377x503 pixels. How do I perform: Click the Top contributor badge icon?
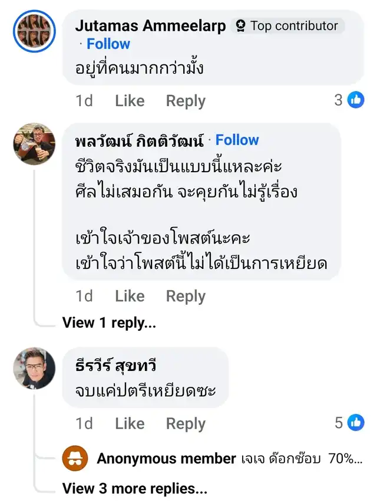(x=240, y=26)
